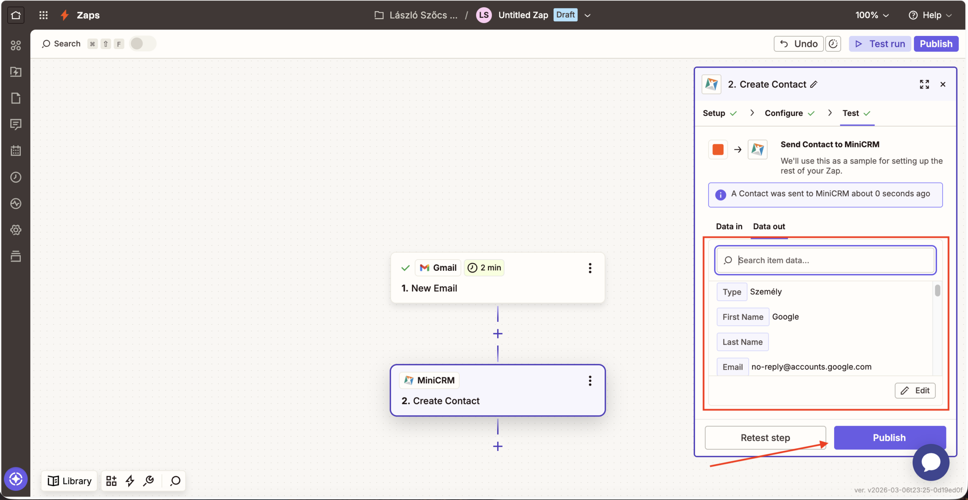Go to the Configure tab

pyautogui.click(x=783, y=113)
